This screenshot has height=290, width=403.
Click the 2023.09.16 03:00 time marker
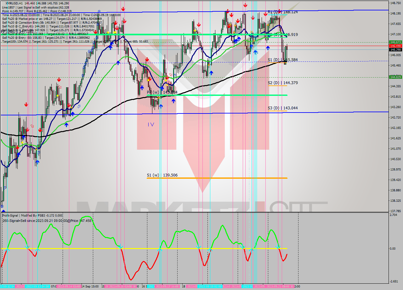point(123,287)
